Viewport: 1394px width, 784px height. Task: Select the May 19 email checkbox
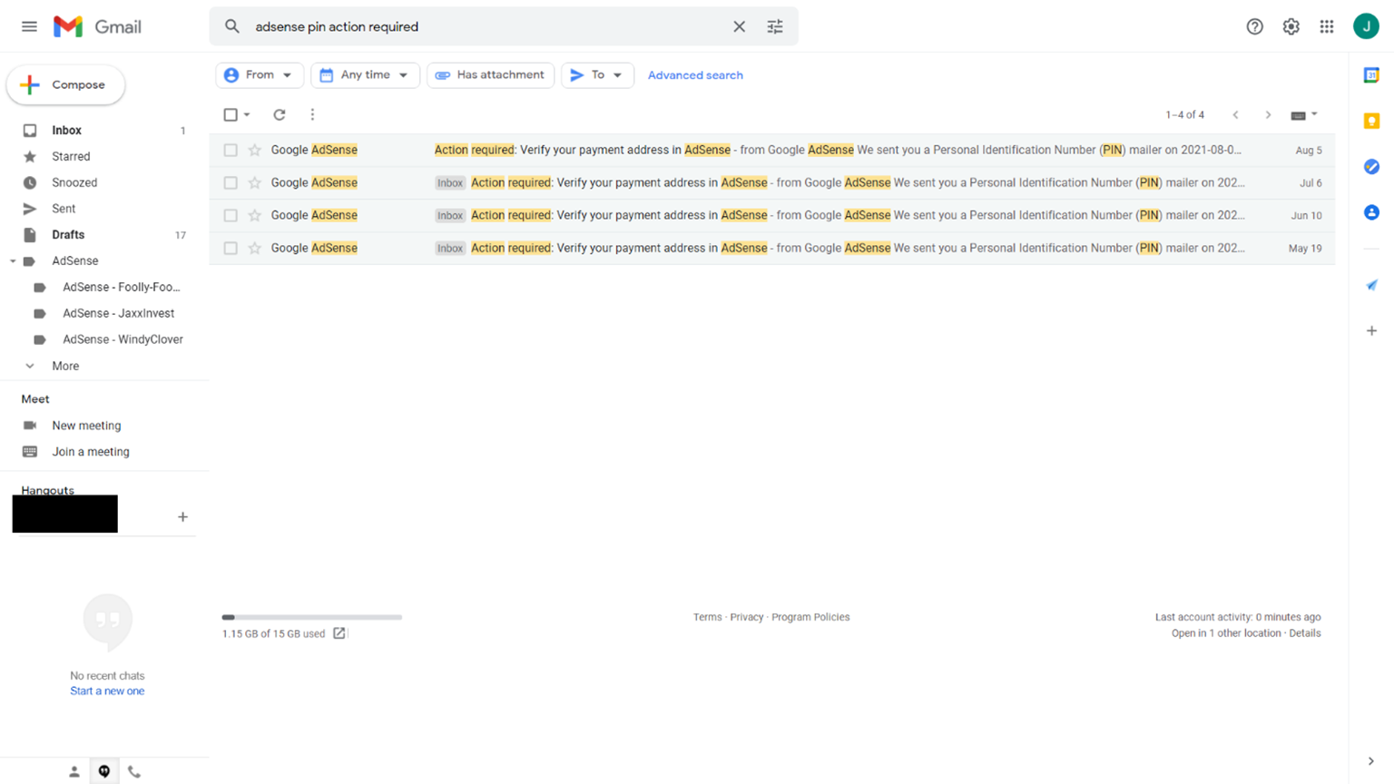pyautogui.click(x=231, y=248)
